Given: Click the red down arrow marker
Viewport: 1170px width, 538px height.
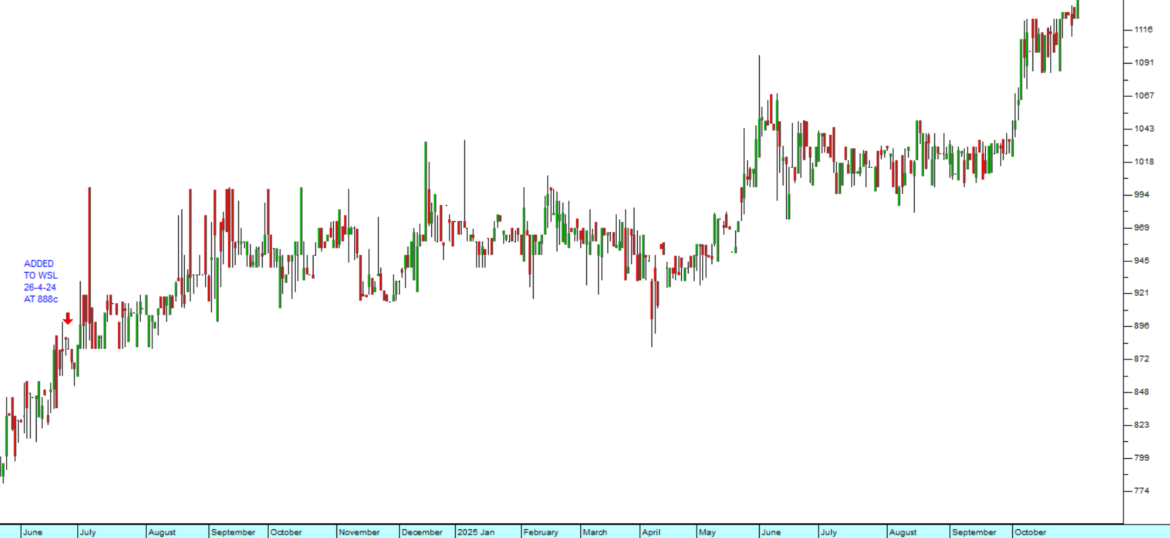Looking at the screenshot, I should [x=68, y=319].
